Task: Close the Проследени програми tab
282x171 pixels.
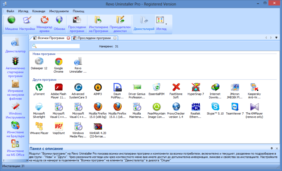Action: pos(115,38)
